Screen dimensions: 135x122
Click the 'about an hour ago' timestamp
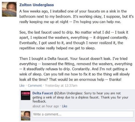pos(45,106)
